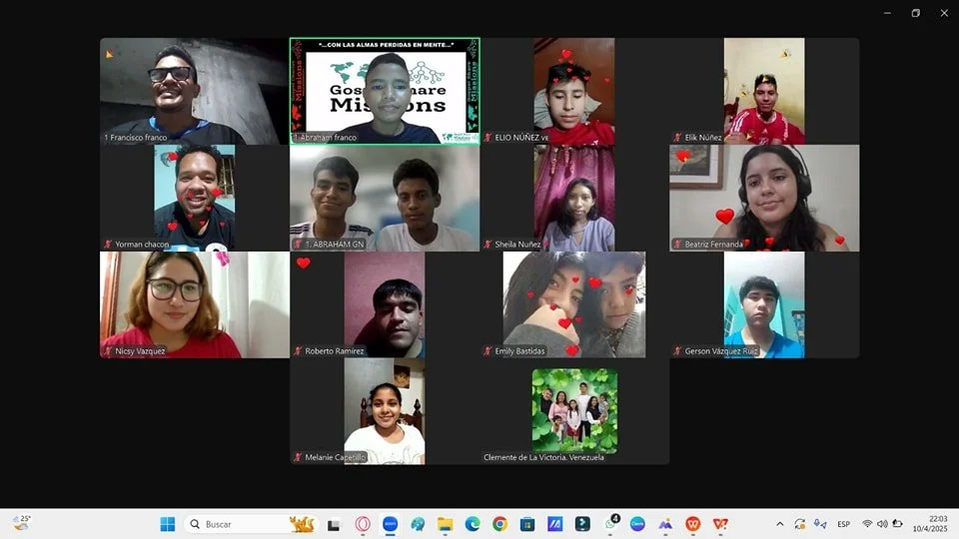959x539 pixels.
Task: Select the 1. ABRAHAM GN video tile
Action: 385,198
